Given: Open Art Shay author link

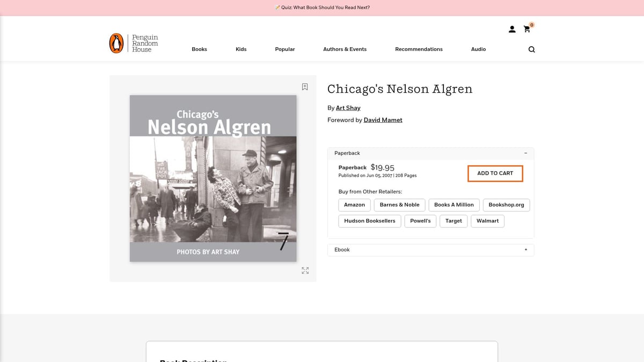Looking at the screenshot, I should click(348, 108).
